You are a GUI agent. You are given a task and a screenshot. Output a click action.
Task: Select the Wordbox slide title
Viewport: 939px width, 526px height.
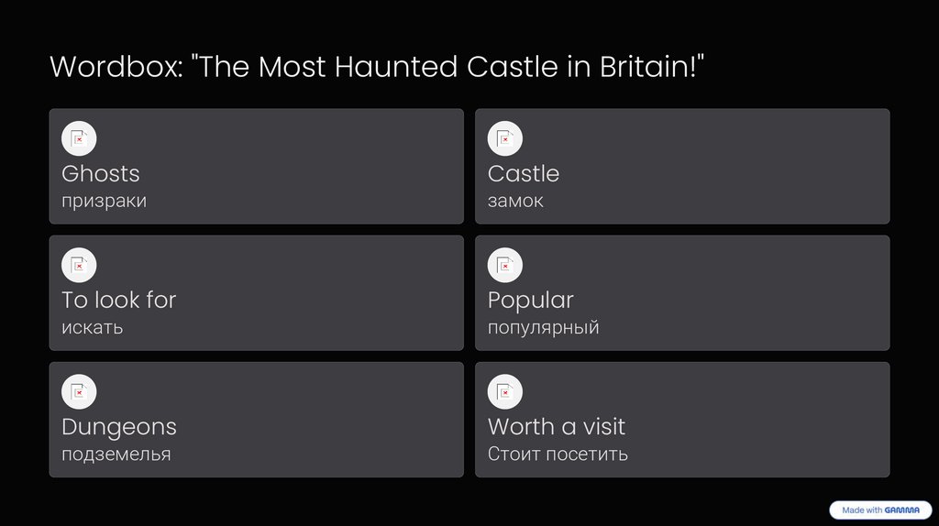point(377,67)
